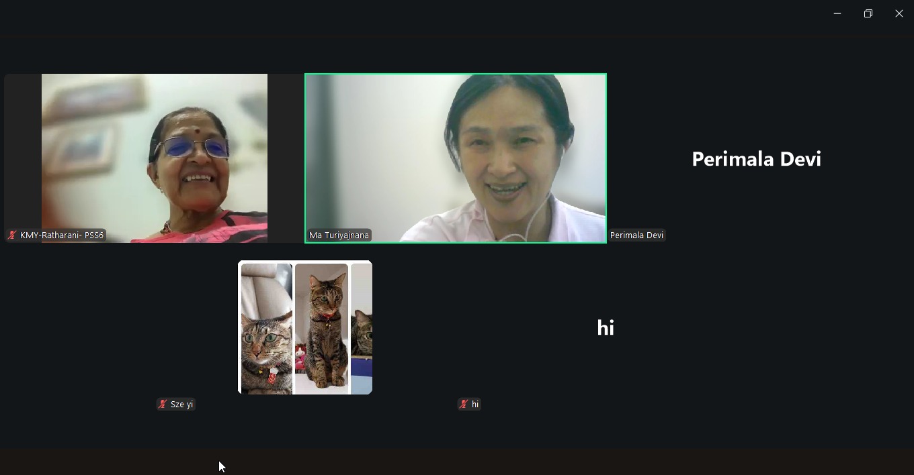
Task: Minimize the meeting window
Action: (837, 13)
